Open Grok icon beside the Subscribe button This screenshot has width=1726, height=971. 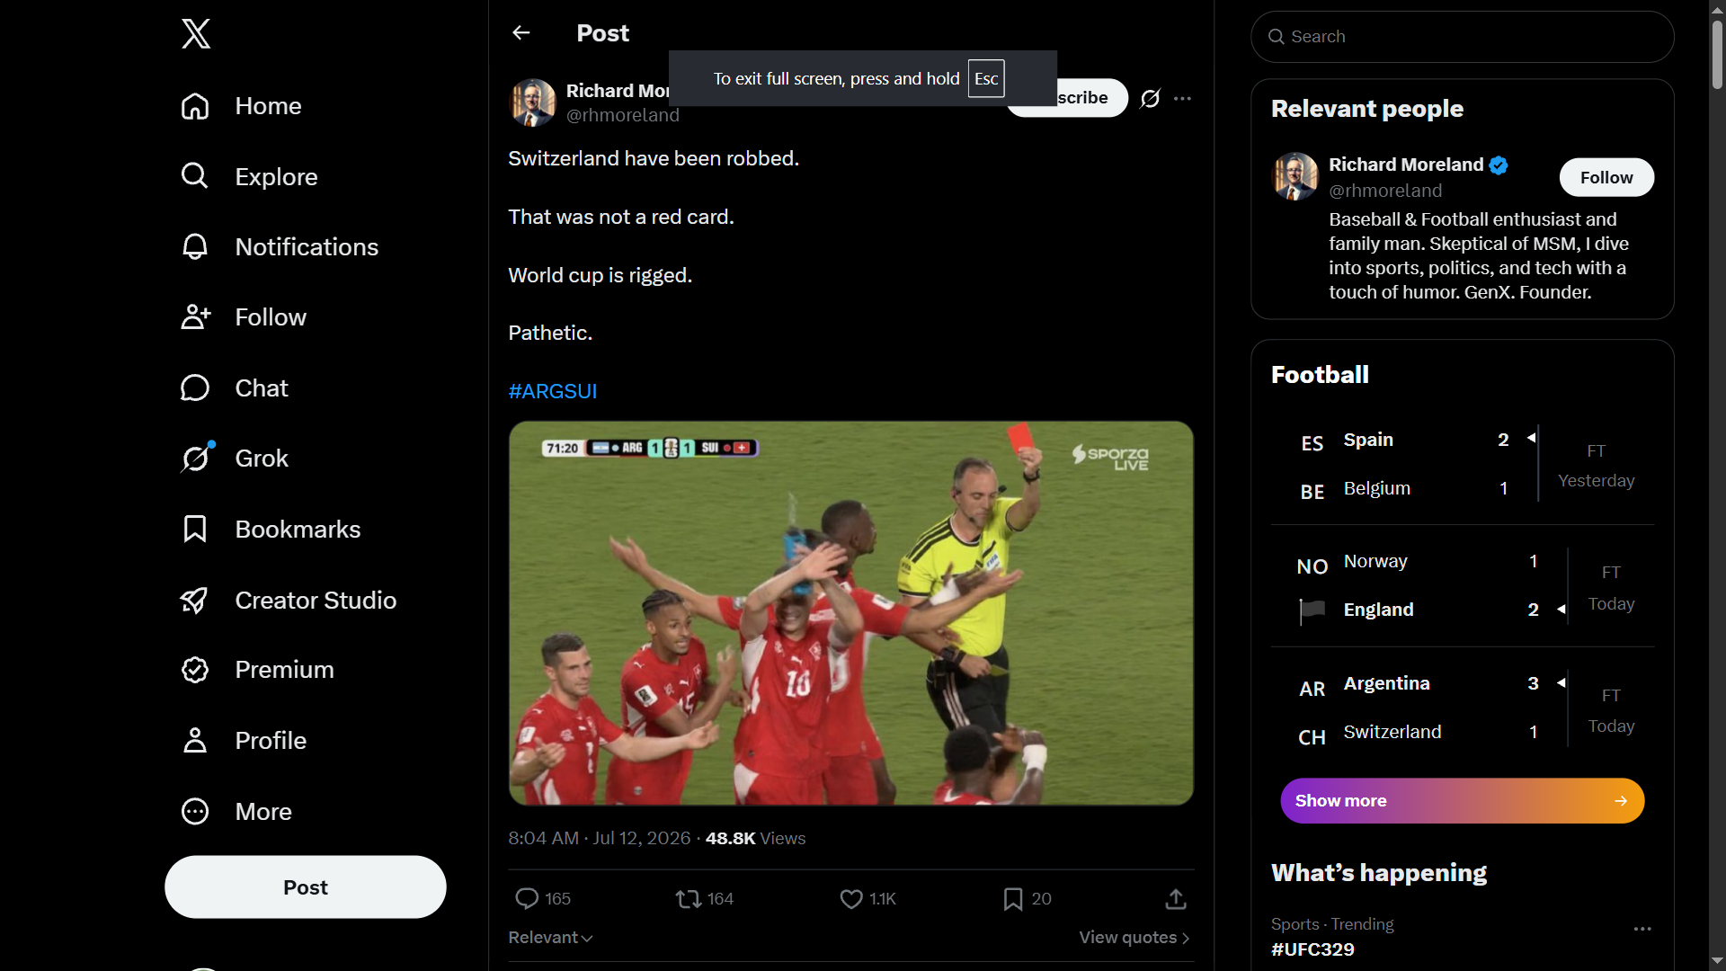pyautogui.click(x=1150, y=98)
